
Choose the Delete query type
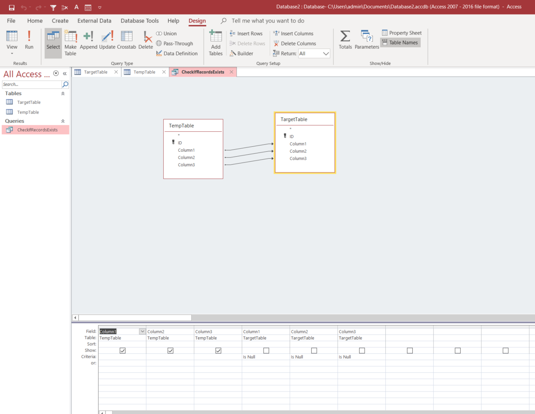146,40
